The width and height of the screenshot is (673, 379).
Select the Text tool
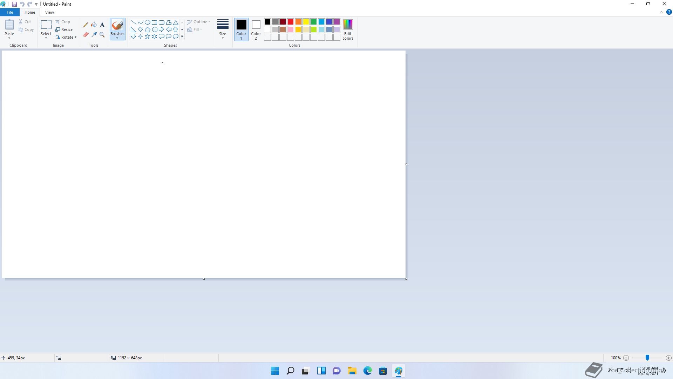click(x=102, y=25)
